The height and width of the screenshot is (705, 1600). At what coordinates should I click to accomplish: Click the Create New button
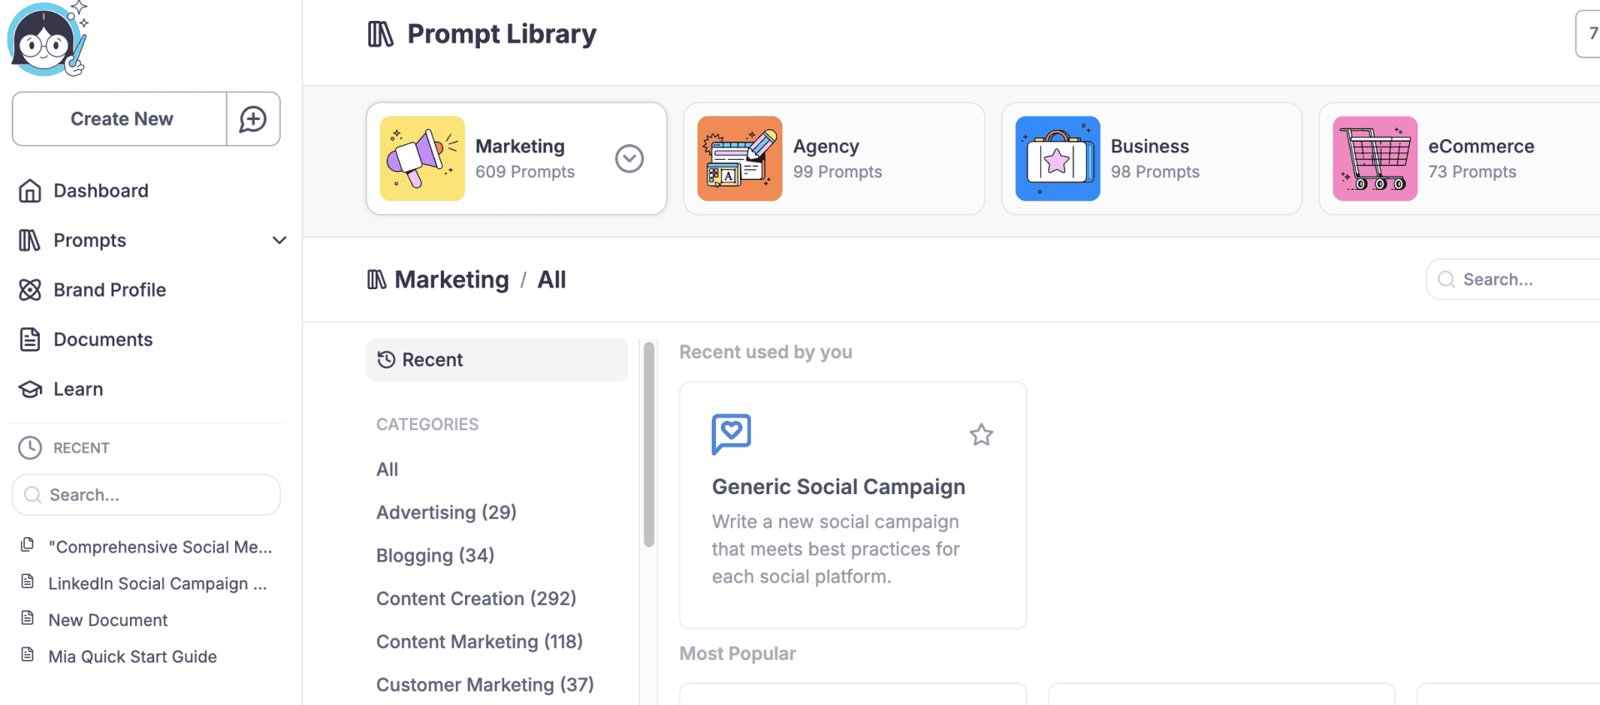click(120, 119)
